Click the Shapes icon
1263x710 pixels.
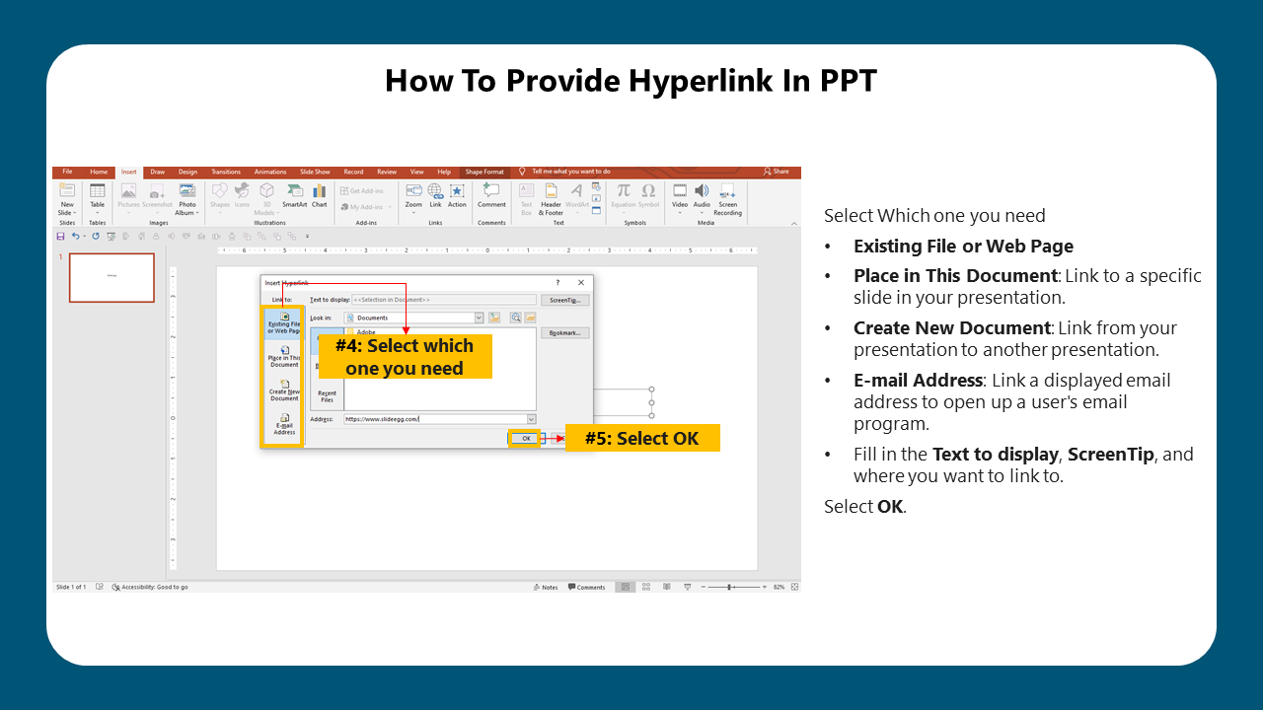(x=219, y=191)
